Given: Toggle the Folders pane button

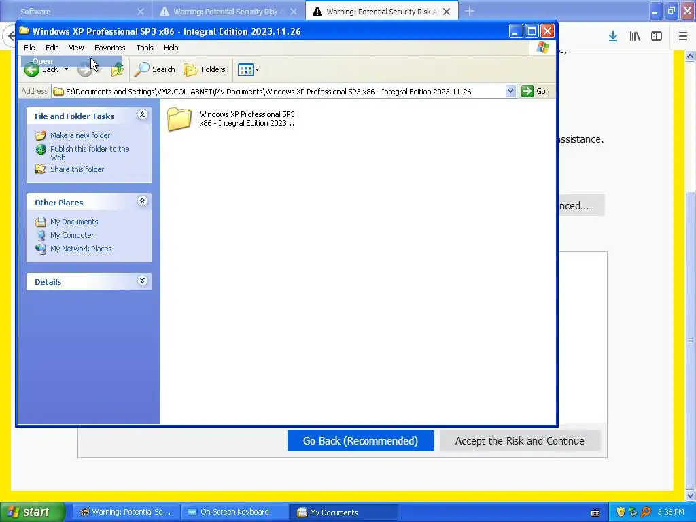Looking at the screenshot, I should pyautogui.click(x=205, y=69).
